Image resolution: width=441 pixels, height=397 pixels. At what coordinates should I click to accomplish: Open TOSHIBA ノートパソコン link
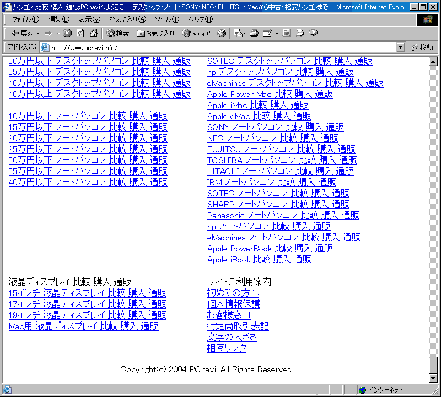point(282,160)
